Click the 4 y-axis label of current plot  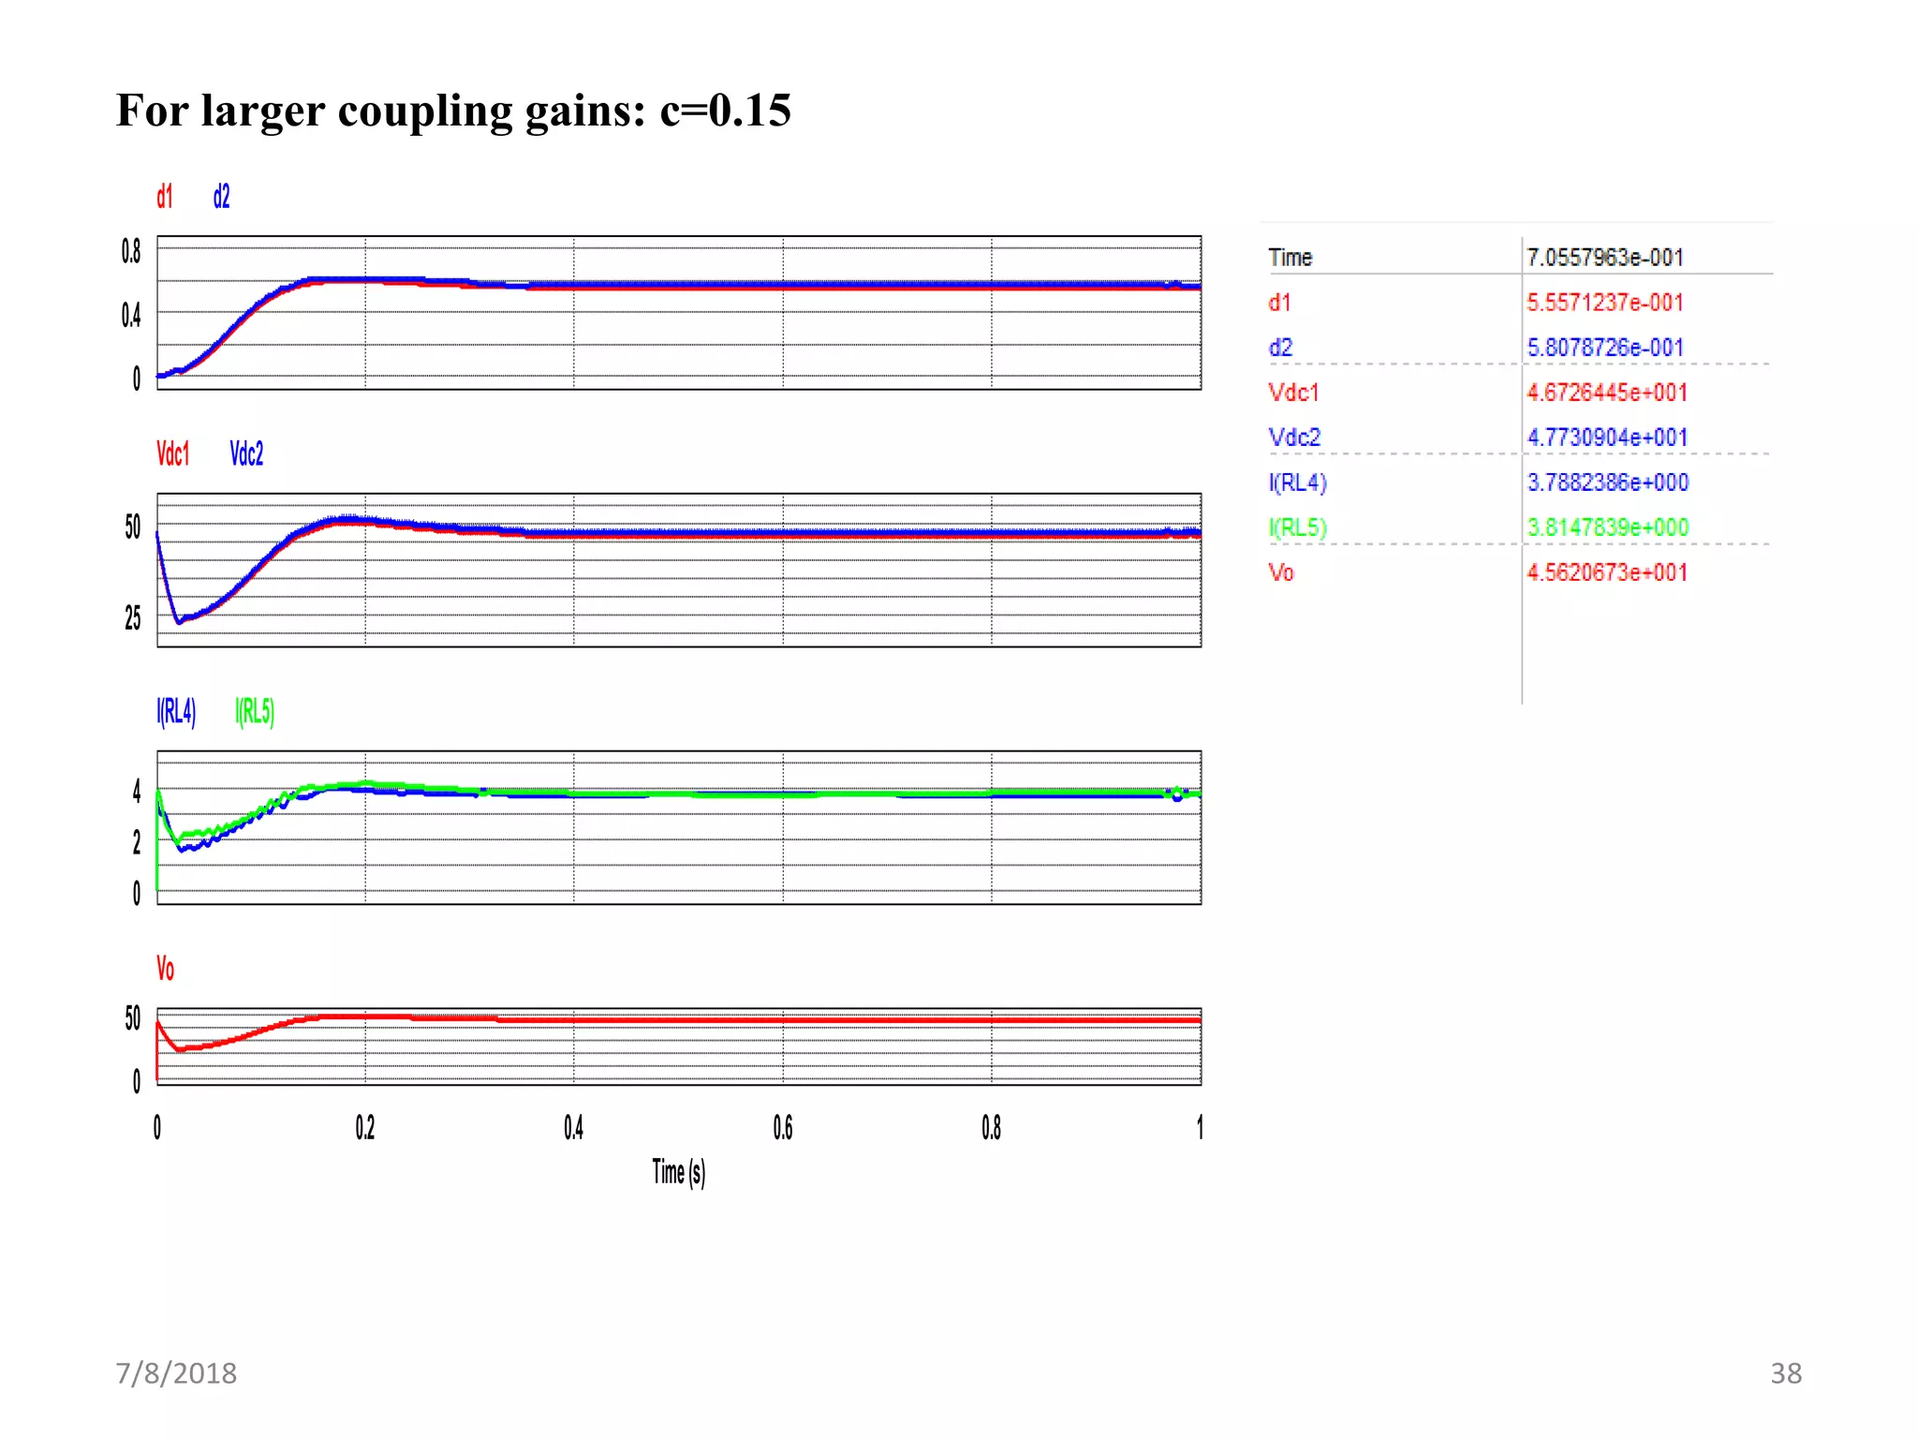pyautogui.click(x=137, y=792)
